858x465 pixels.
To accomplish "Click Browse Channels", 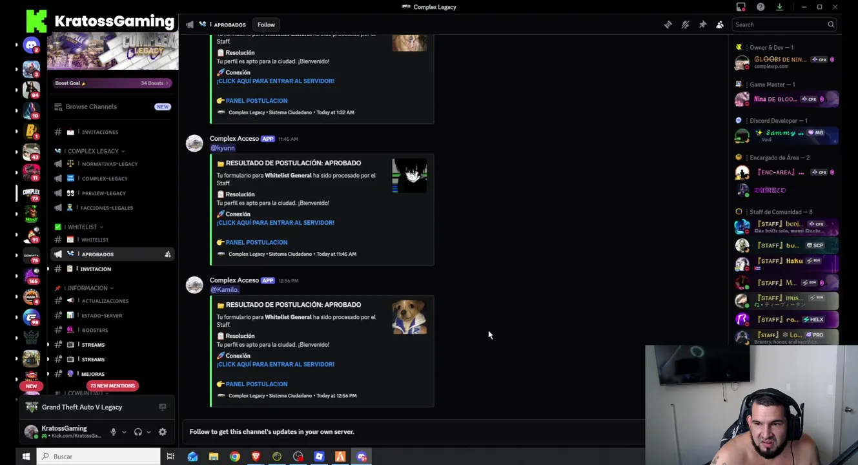I will [x=112, y=107].
